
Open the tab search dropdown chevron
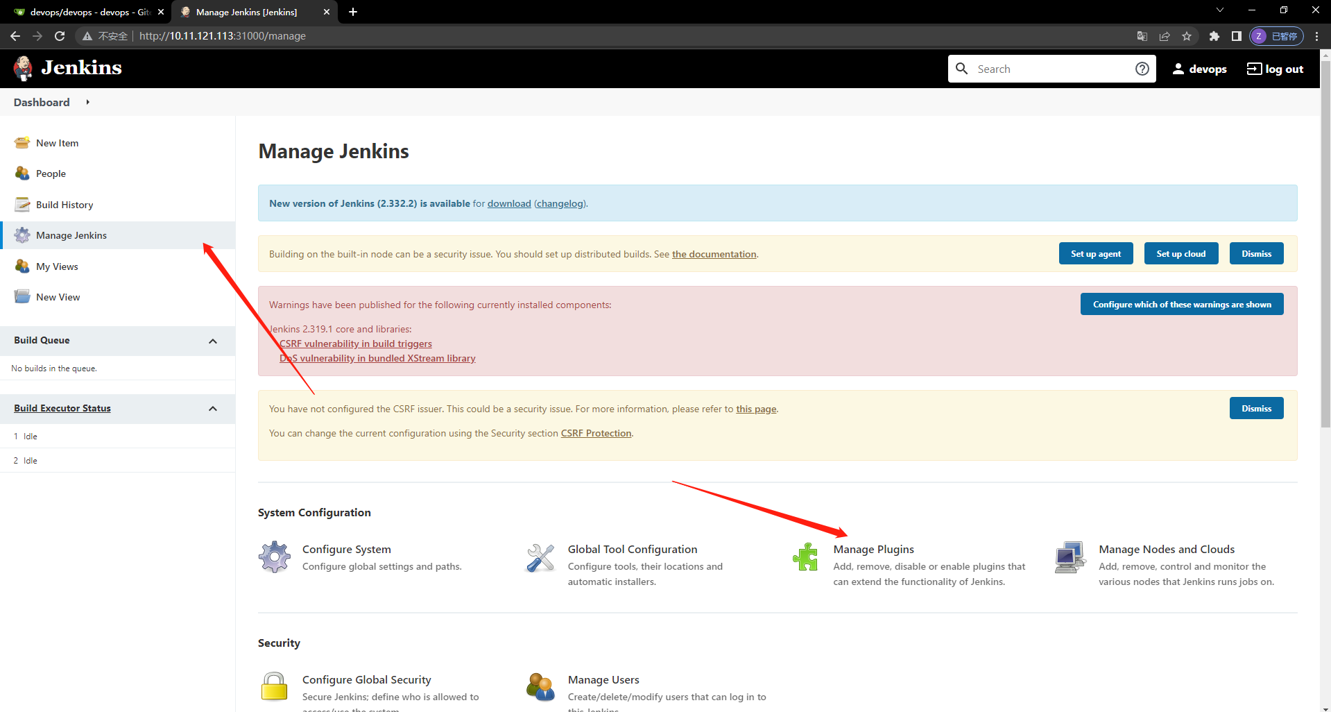(x=1220, y=10)
